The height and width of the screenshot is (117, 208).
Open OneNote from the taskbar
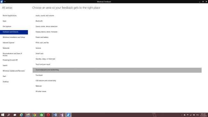pyautogui.click(x=62, y=115)
